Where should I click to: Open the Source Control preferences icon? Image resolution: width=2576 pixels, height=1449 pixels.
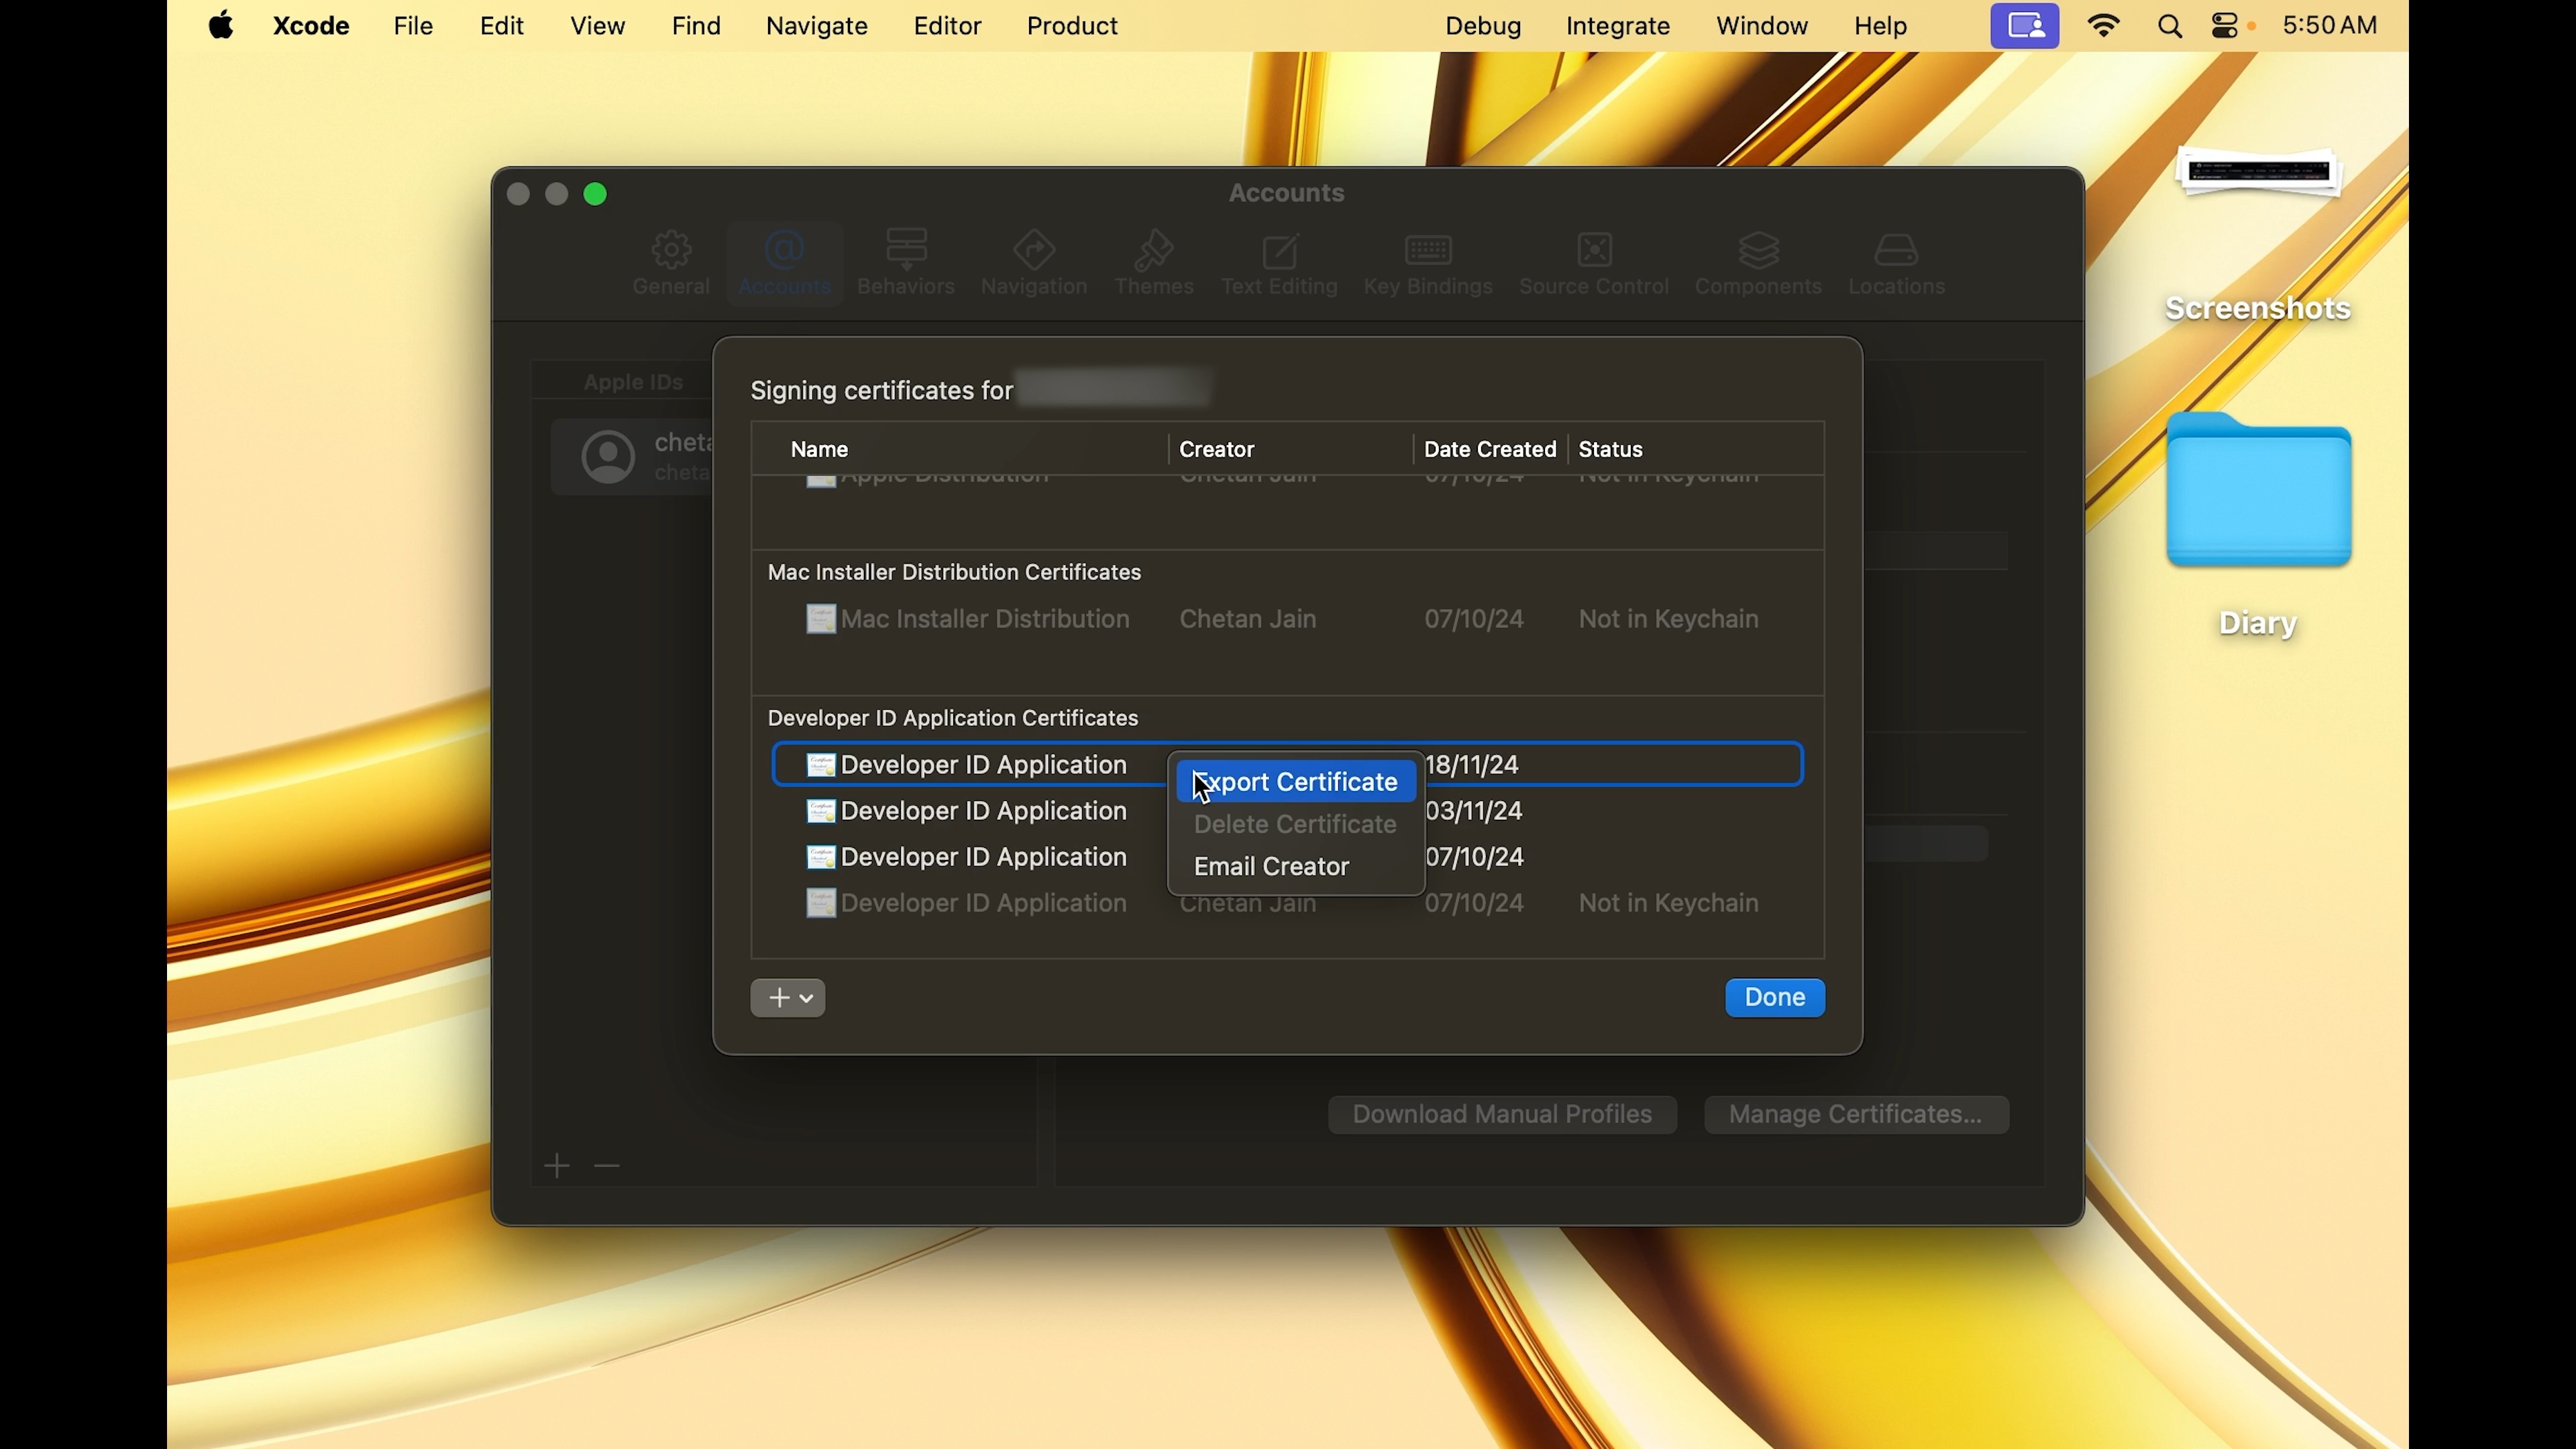tap(1594, 250)
